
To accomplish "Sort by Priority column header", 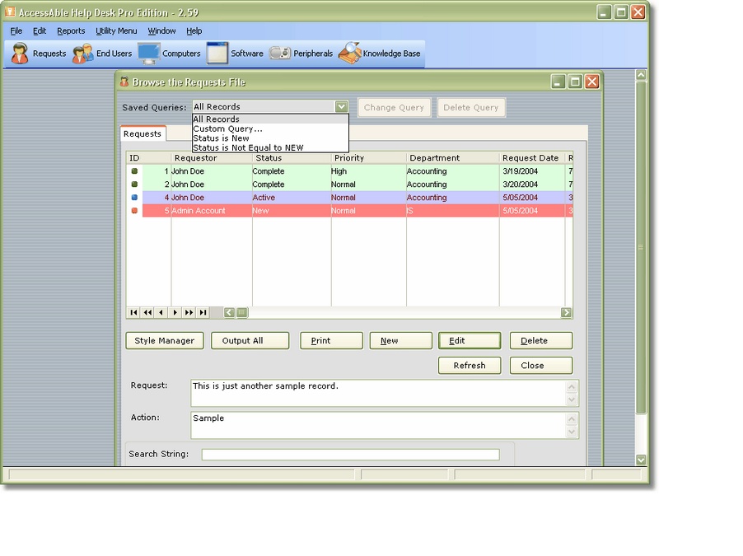I will (369, 158).
